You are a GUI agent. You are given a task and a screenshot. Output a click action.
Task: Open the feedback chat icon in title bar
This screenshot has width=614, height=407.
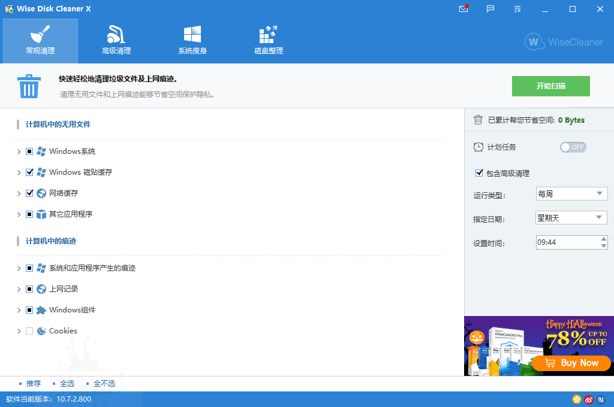click(x=490, y=9)
